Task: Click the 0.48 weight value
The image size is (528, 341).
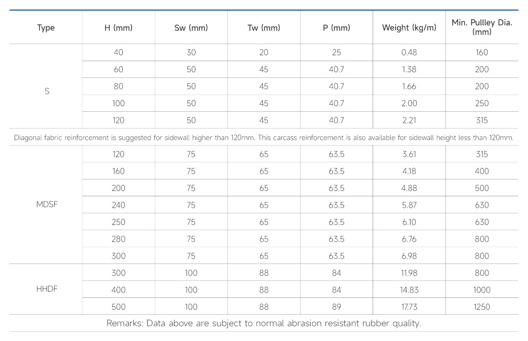Action: pyautogui.click(x=409, y=52)
